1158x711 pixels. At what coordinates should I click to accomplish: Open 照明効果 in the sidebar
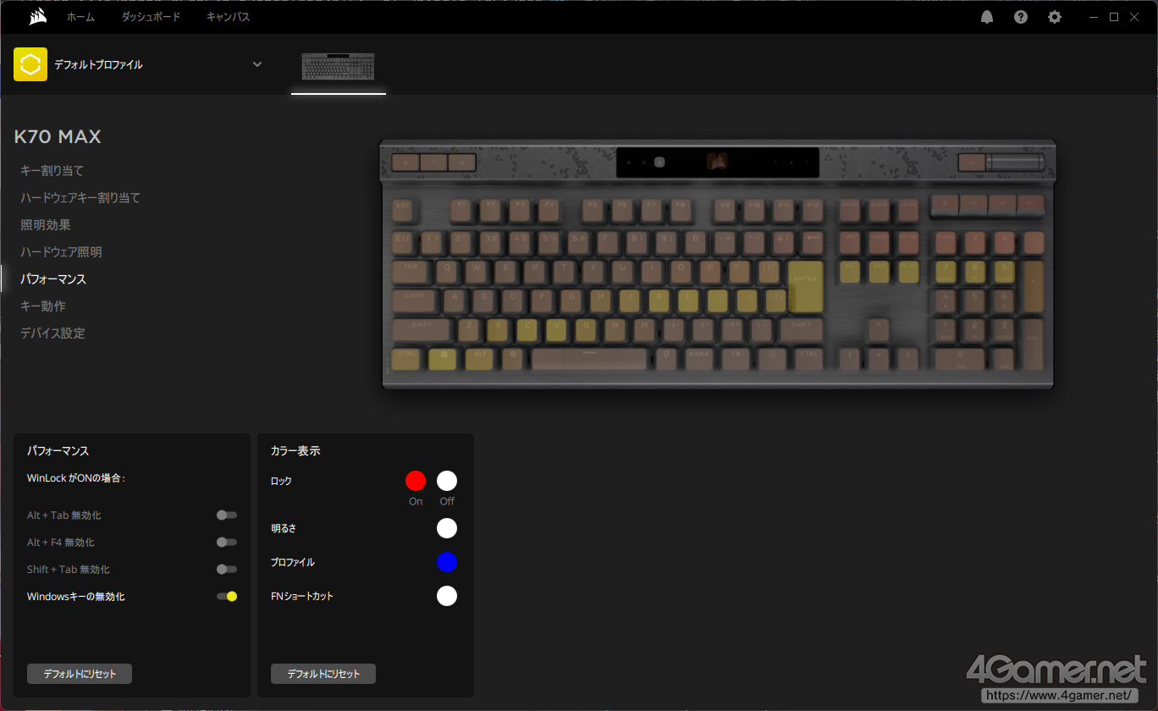click(46, 225)
